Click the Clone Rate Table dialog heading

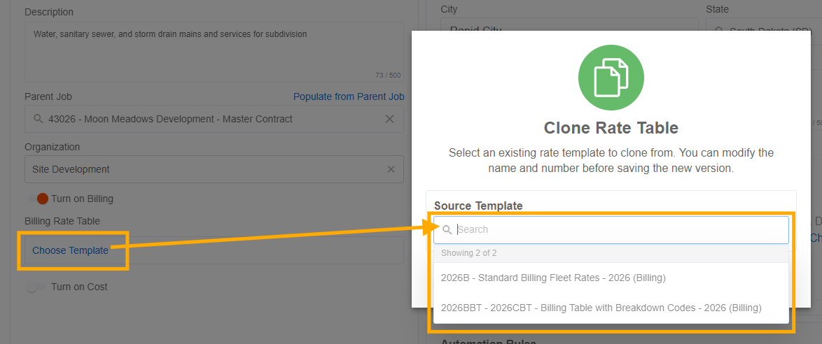coord(611,128)
